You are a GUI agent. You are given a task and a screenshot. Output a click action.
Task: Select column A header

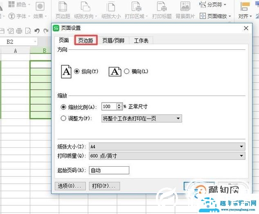pyautogui.click(x=16, y=51)
